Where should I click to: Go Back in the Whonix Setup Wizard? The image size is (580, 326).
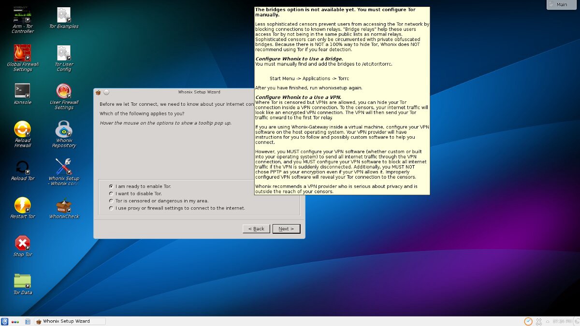[x=256, y=229]
